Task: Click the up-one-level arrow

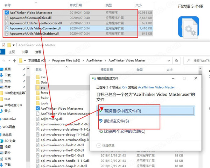Action: tap(14, 61)
